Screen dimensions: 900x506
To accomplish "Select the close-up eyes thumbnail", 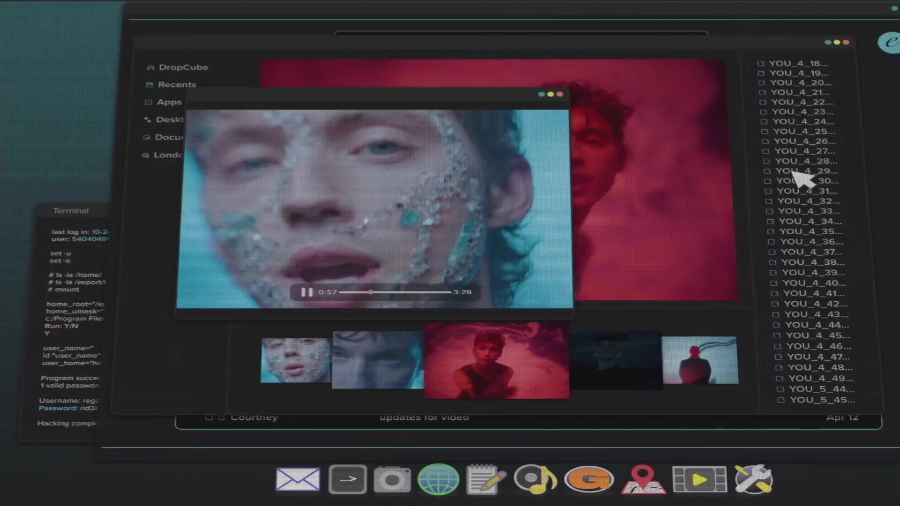I will click(x=378, y=360).
